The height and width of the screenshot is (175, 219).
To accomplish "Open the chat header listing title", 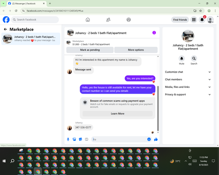I will (x=101, y=33).
